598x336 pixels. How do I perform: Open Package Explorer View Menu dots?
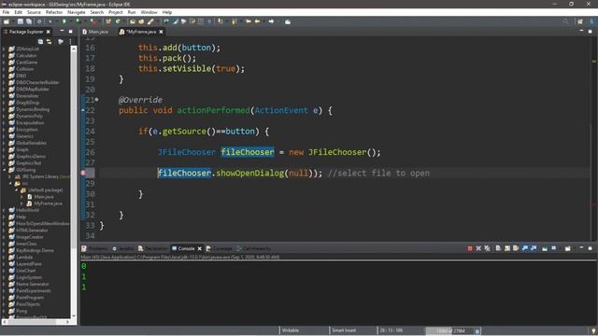tap(71, 41)
